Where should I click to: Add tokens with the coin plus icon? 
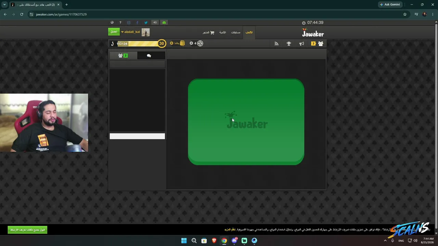[x=191, y=43]
